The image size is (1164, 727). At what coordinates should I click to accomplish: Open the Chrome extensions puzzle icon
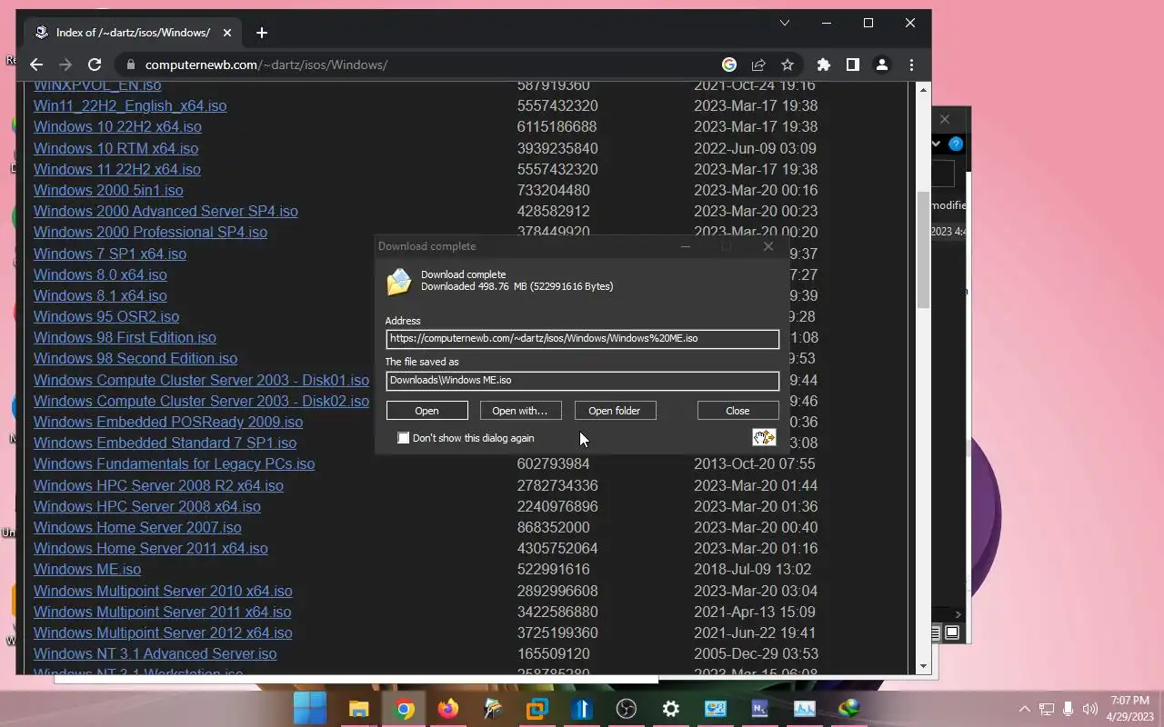pyautogui.click(x=824, y=65)
